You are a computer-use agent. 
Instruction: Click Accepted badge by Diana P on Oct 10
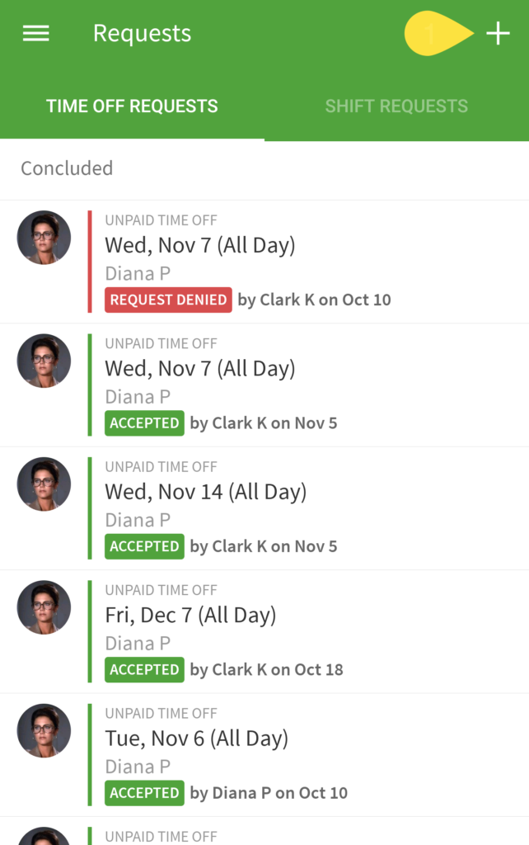[x=144, y=793]
